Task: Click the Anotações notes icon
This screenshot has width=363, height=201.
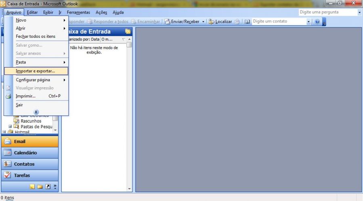Action: point(32,187)
